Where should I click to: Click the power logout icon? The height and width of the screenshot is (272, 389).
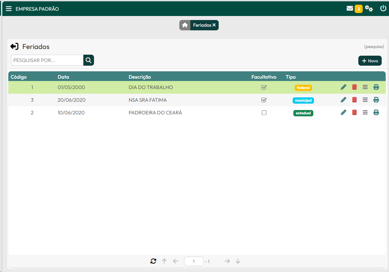pos(383,9)
